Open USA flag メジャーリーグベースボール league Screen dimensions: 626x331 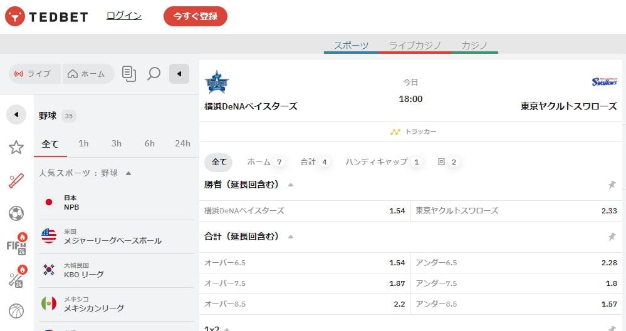pos(117,237)
